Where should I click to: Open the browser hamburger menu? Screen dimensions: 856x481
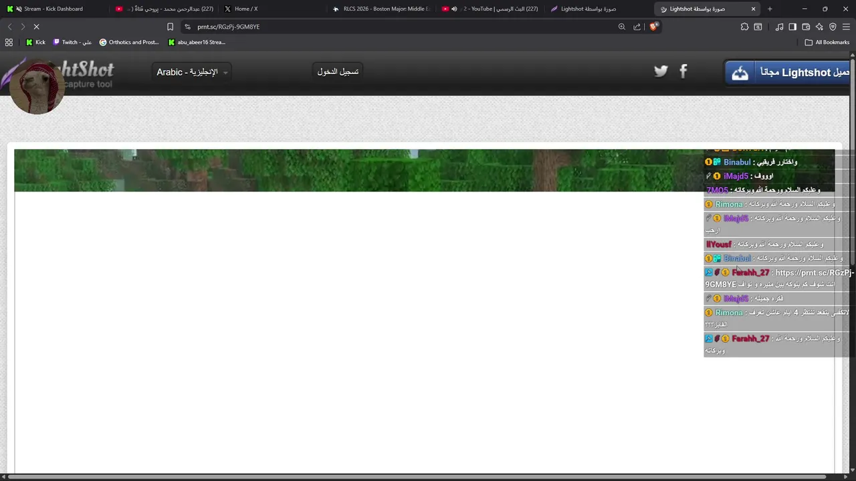click(x=847, y=27)
